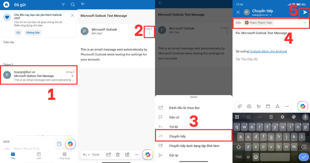
Task: Open keyboard settings gear
Action: tap(283, 117)
